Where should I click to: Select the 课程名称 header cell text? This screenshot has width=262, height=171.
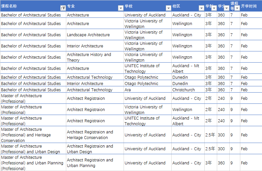9,6
